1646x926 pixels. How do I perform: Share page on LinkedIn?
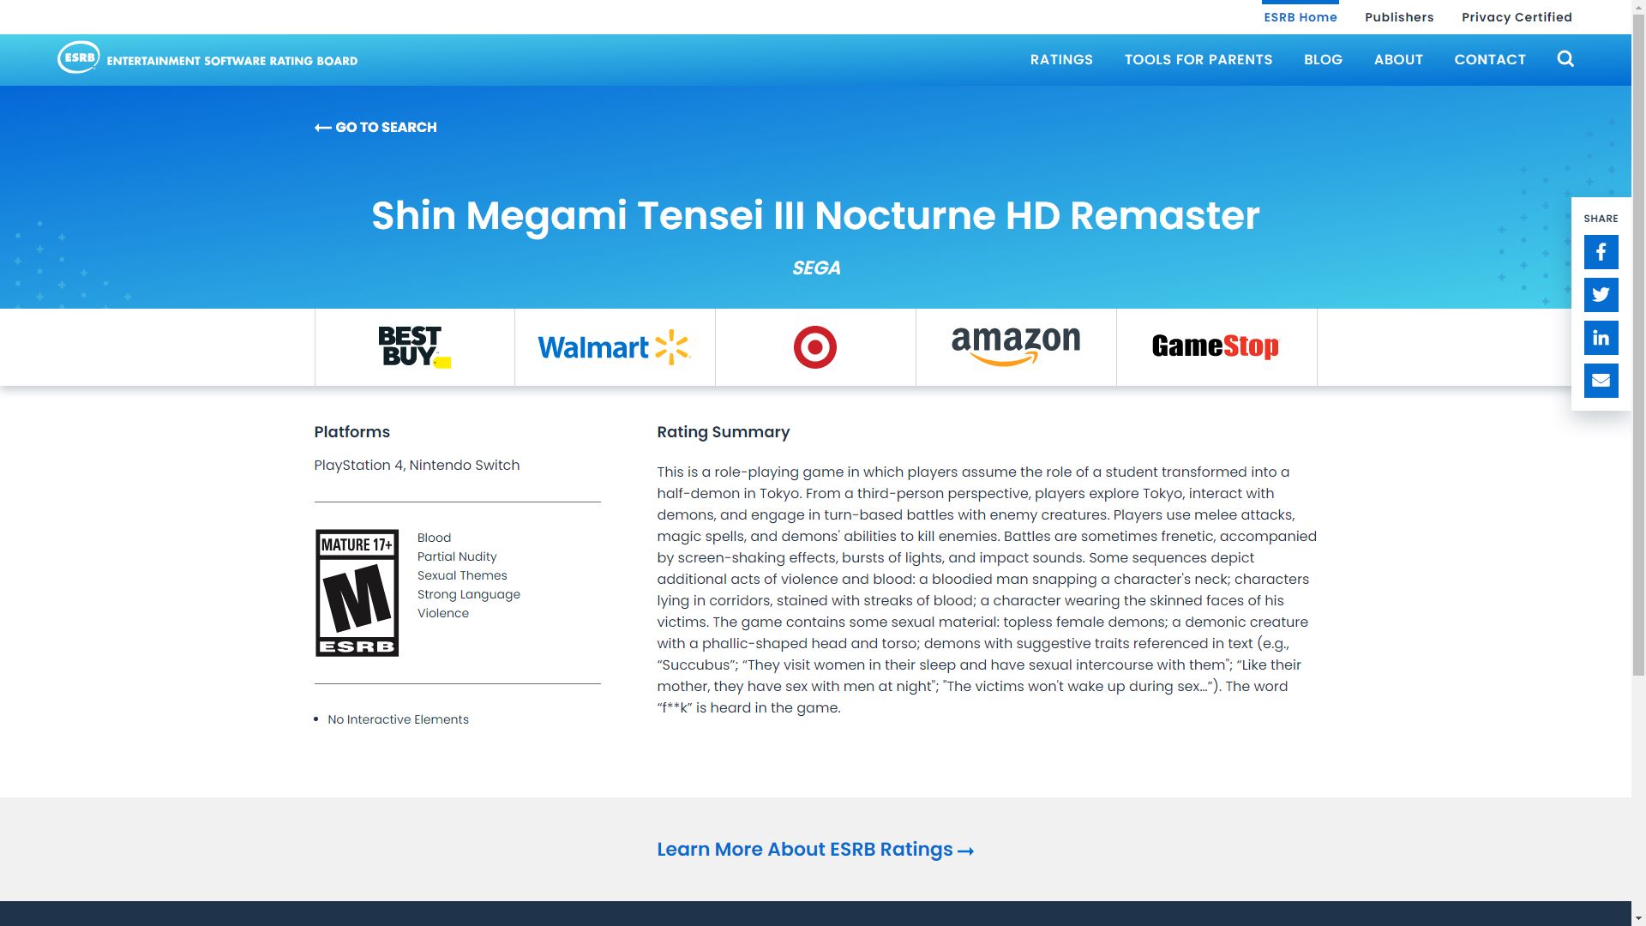click(1601, 338)
